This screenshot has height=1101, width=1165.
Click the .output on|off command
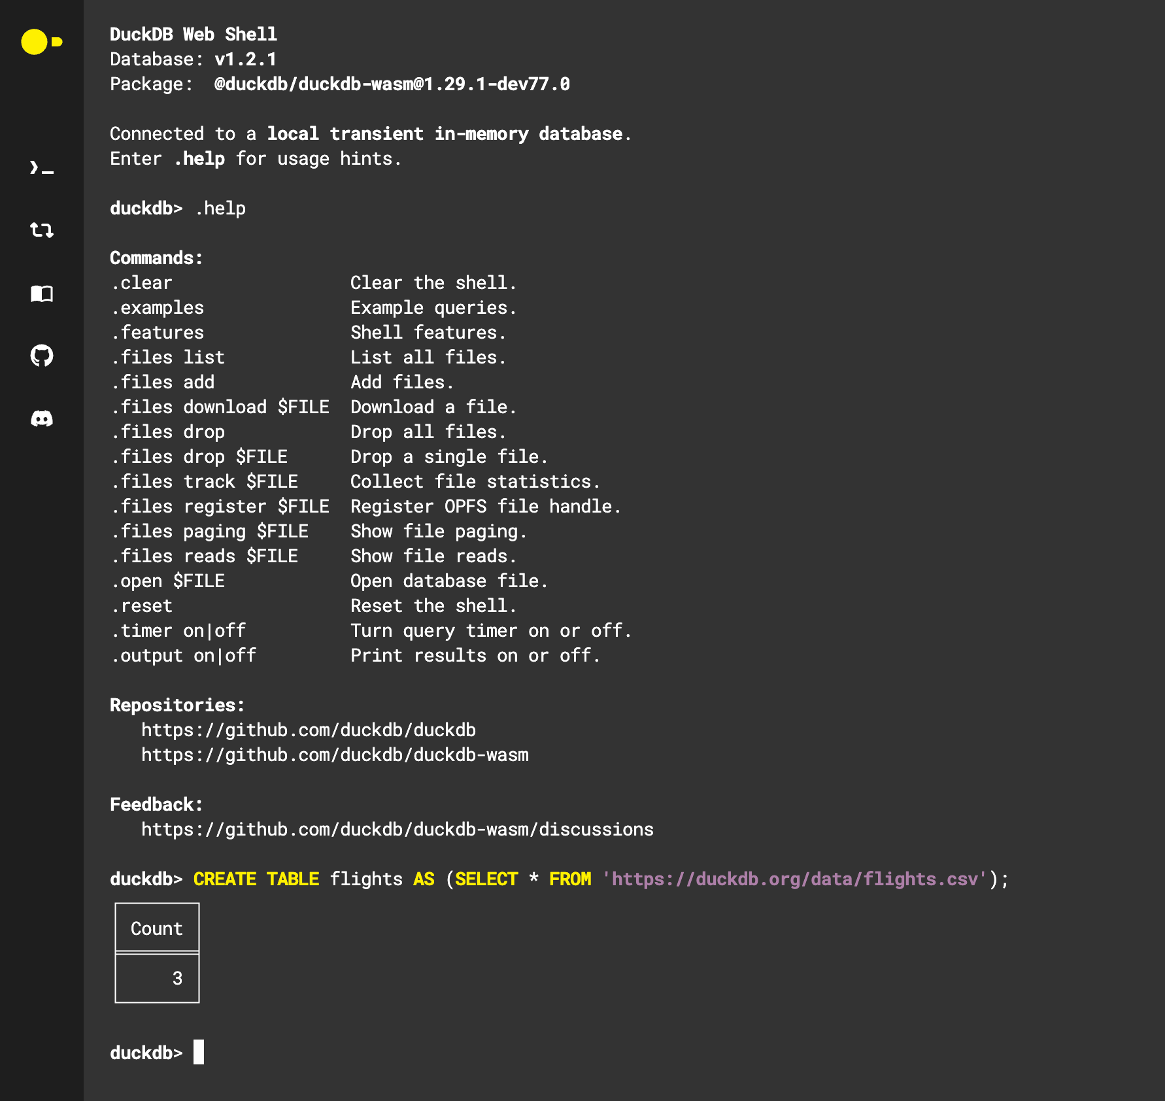tap(183, 655)
